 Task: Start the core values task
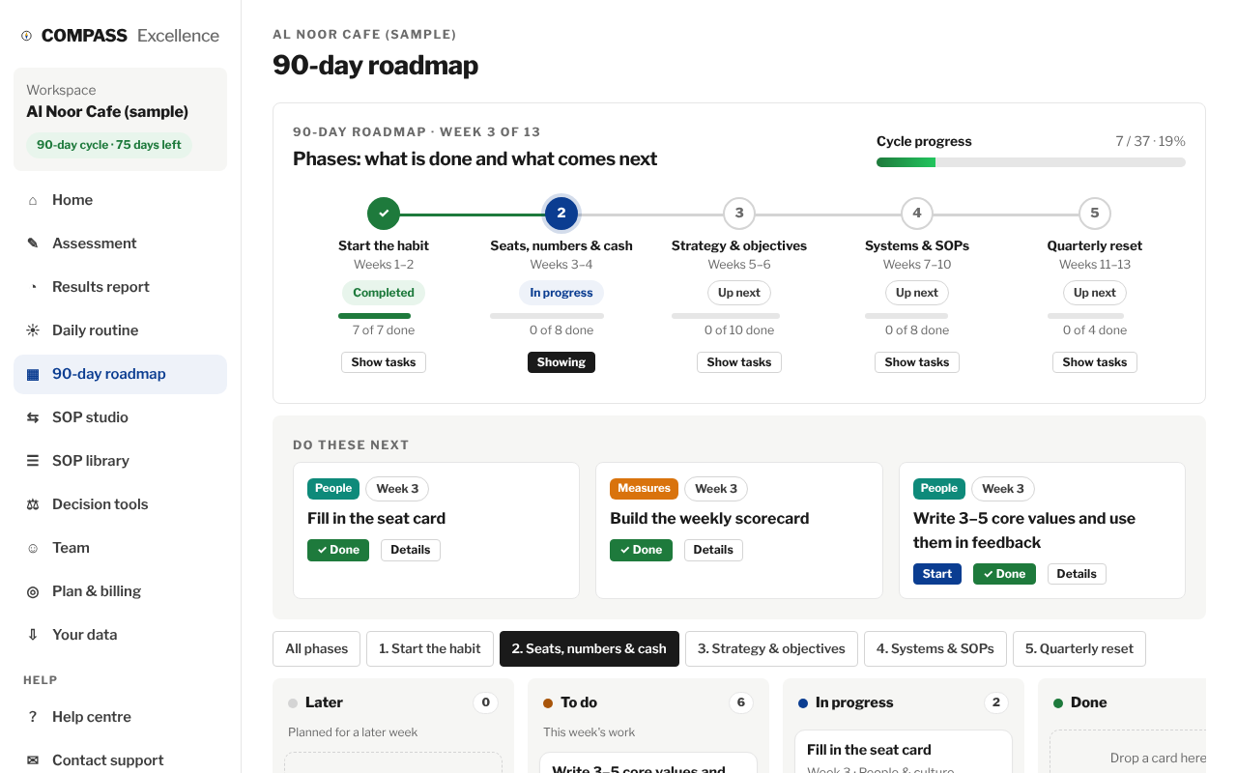[937, 574]
